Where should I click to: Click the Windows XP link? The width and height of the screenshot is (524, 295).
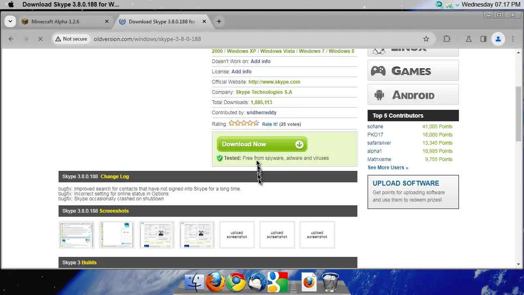click(242, 51)
